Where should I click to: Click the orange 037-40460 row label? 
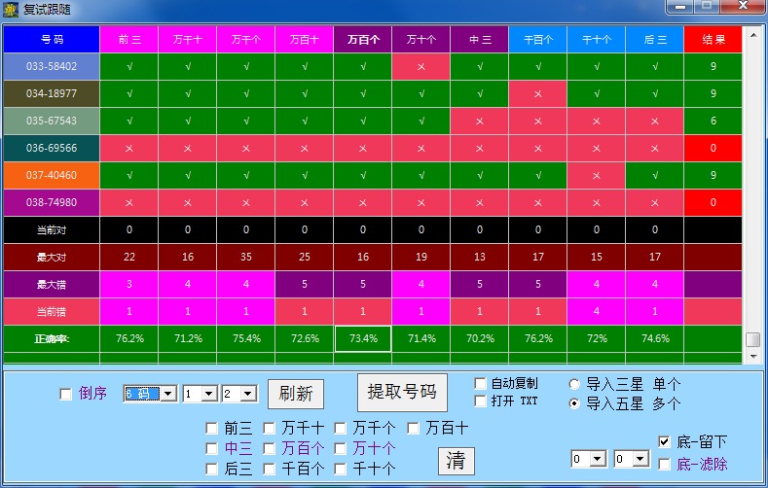pyautogui.click(x=52, y=176)
